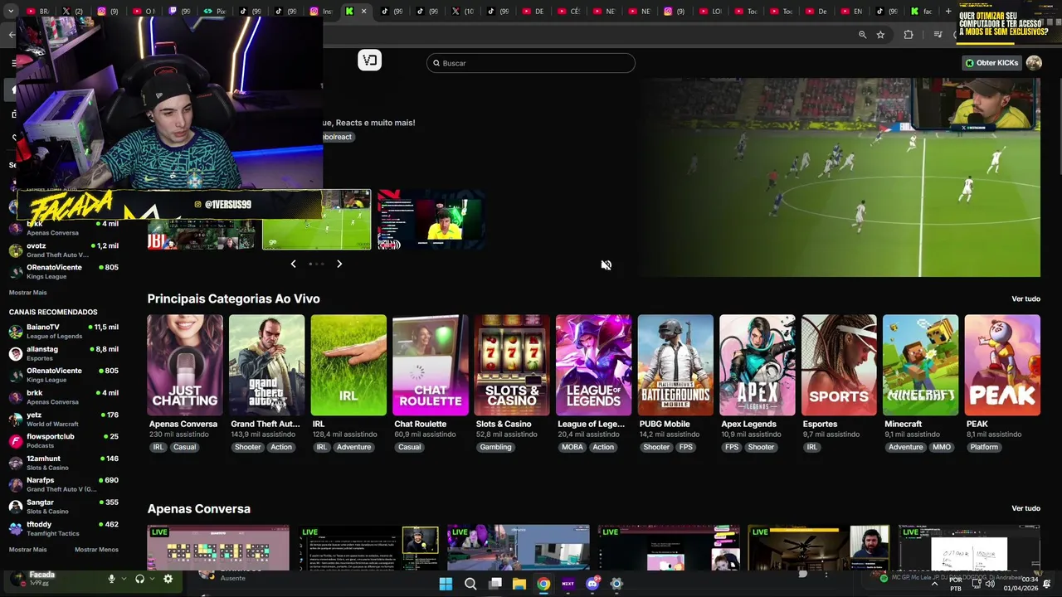
Task: Open flowsportclub channel in sidebar
Action: pos(65,441)
